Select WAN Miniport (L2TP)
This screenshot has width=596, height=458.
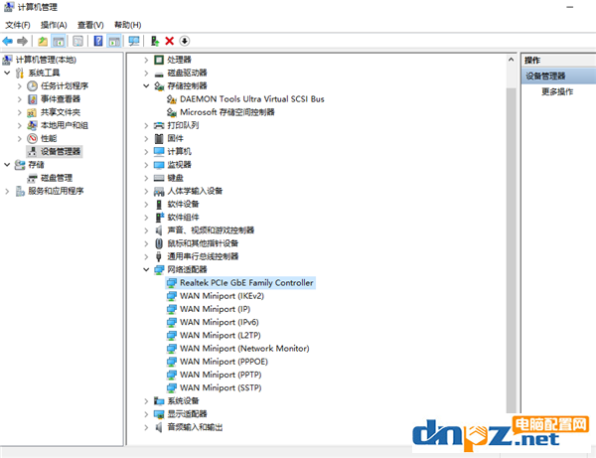click(221, 335)
